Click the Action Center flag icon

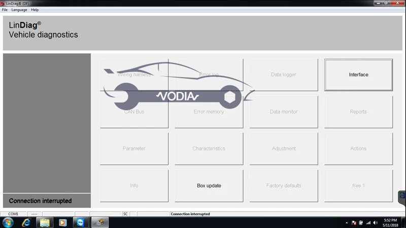[354, 223]
